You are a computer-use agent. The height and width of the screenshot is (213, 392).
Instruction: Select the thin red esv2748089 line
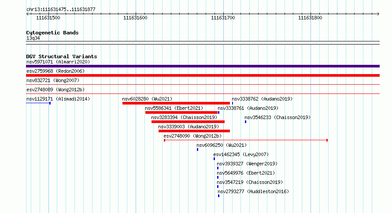click(203, 94)
